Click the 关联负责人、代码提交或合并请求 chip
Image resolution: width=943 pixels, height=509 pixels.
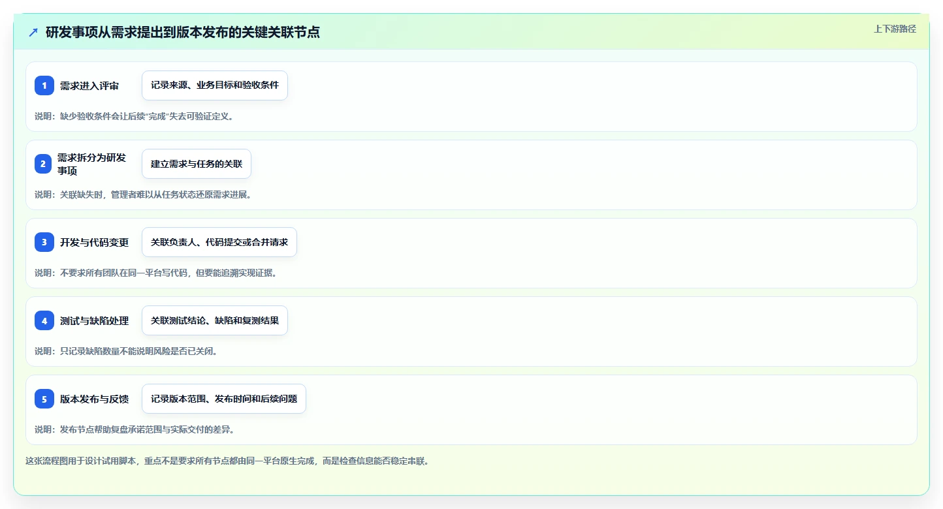(219, 242)
